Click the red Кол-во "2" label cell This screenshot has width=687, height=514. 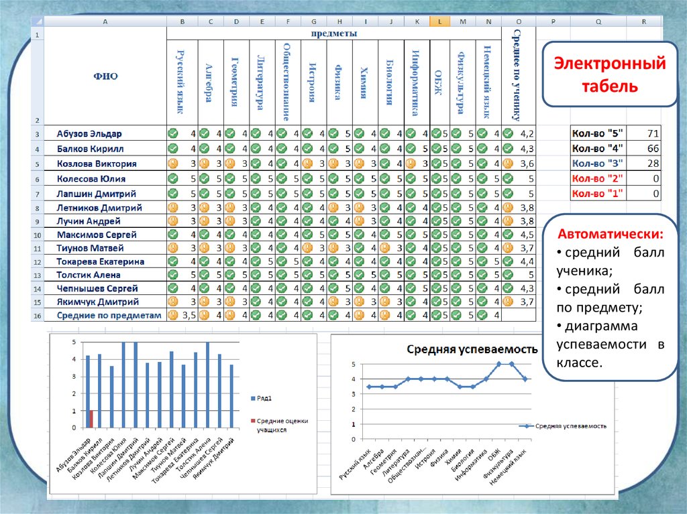(598, 178)
